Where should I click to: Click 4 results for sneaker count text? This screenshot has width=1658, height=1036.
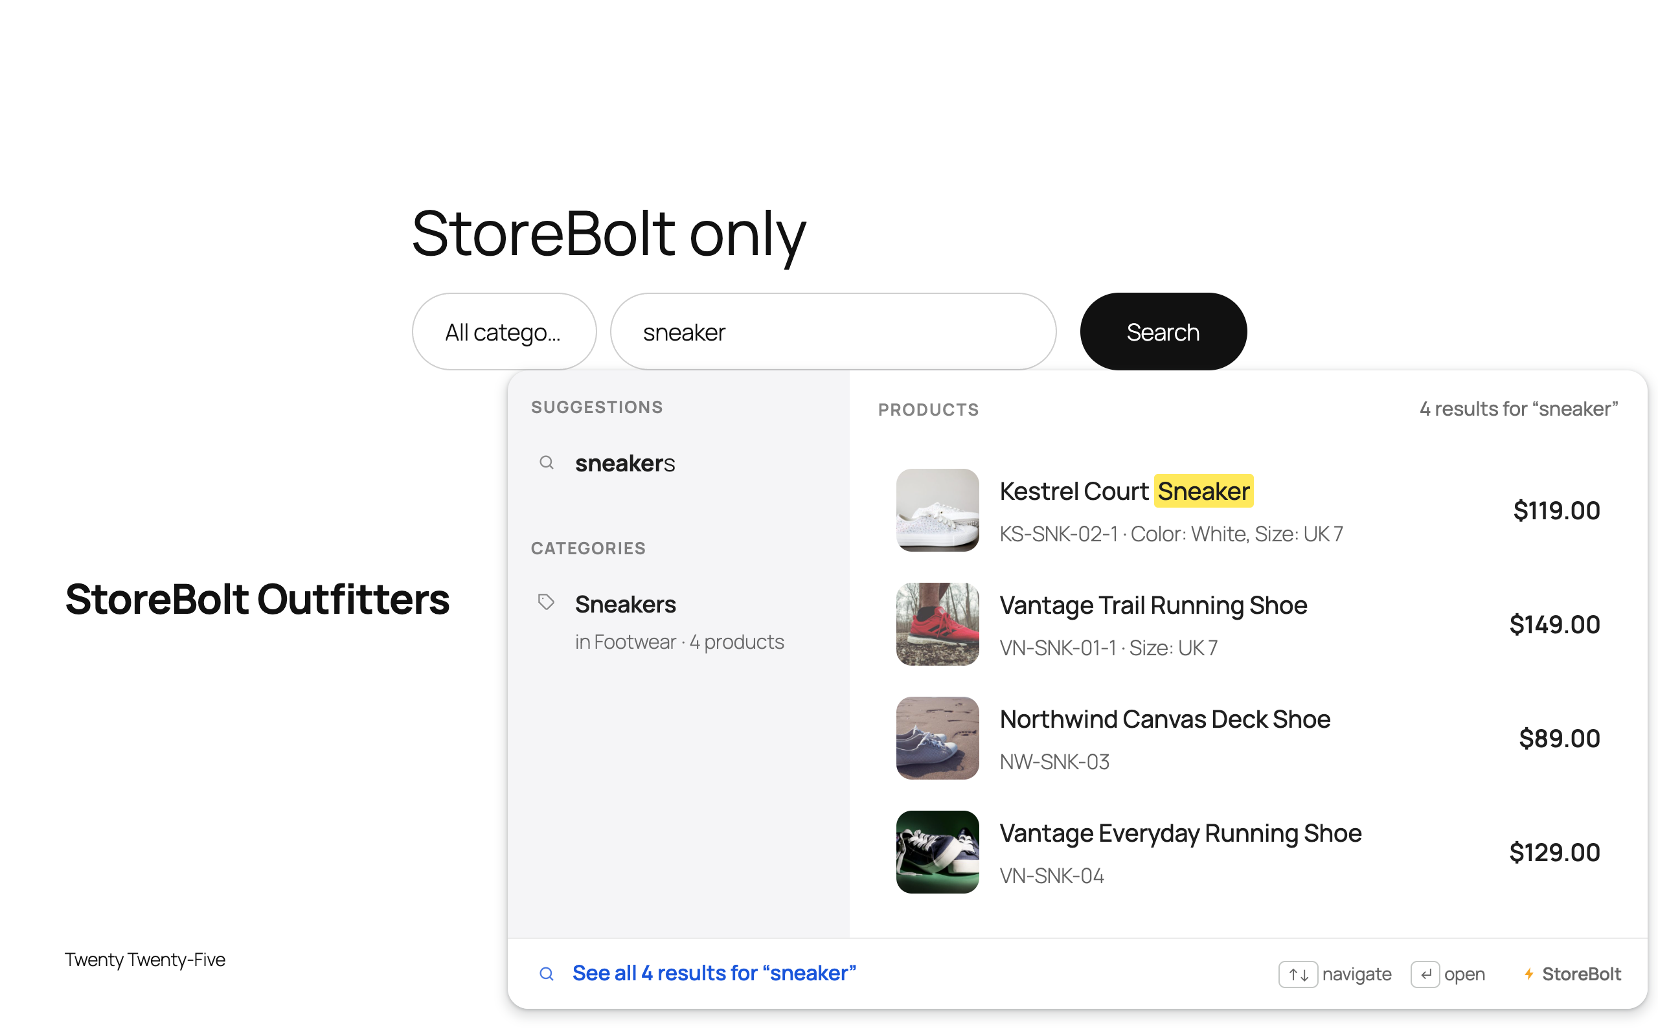click(1518, 409)
